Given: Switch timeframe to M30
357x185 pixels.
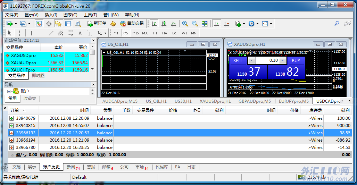Looking at the screenshot, I should (x=145, y=33).
